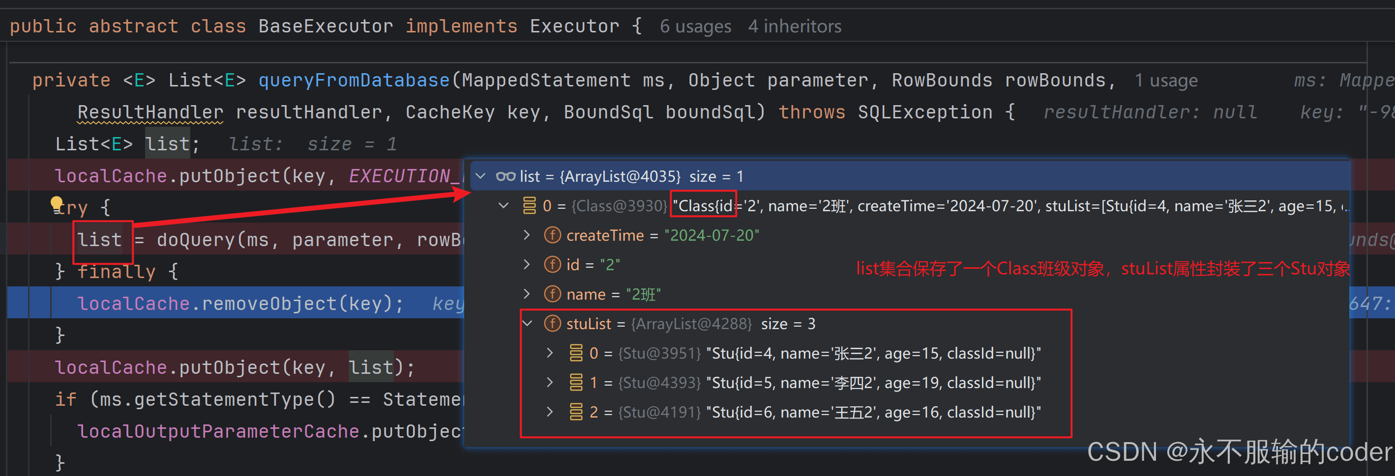Expand the Stu@4191 list element
Viewport: 1395px width, 476px height.
(x=550, y=412)
